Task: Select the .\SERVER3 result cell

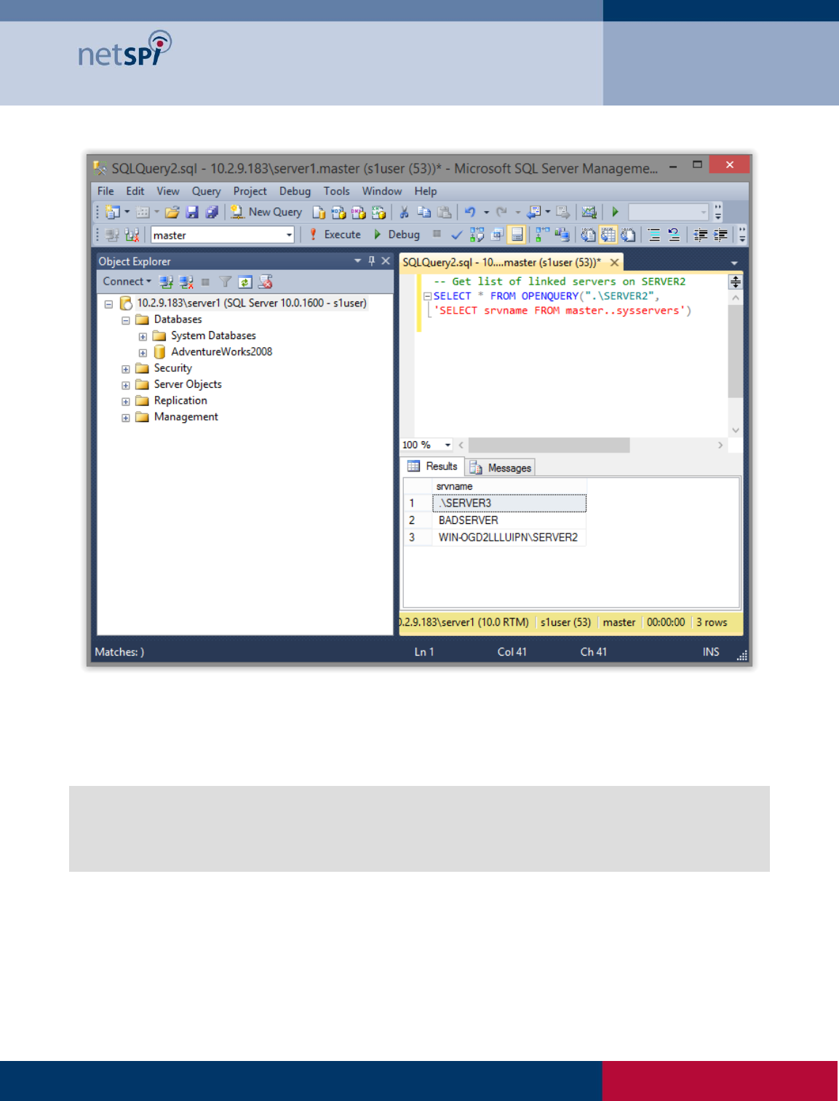Action: [509, 503]
